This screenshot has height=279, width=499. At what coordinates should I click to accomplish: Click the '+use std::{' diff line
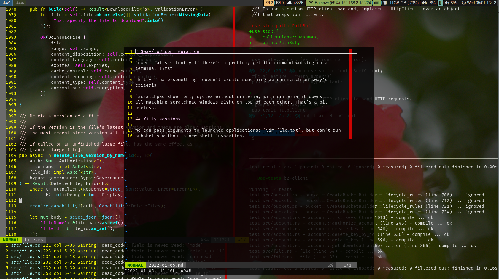pos(264,31)
